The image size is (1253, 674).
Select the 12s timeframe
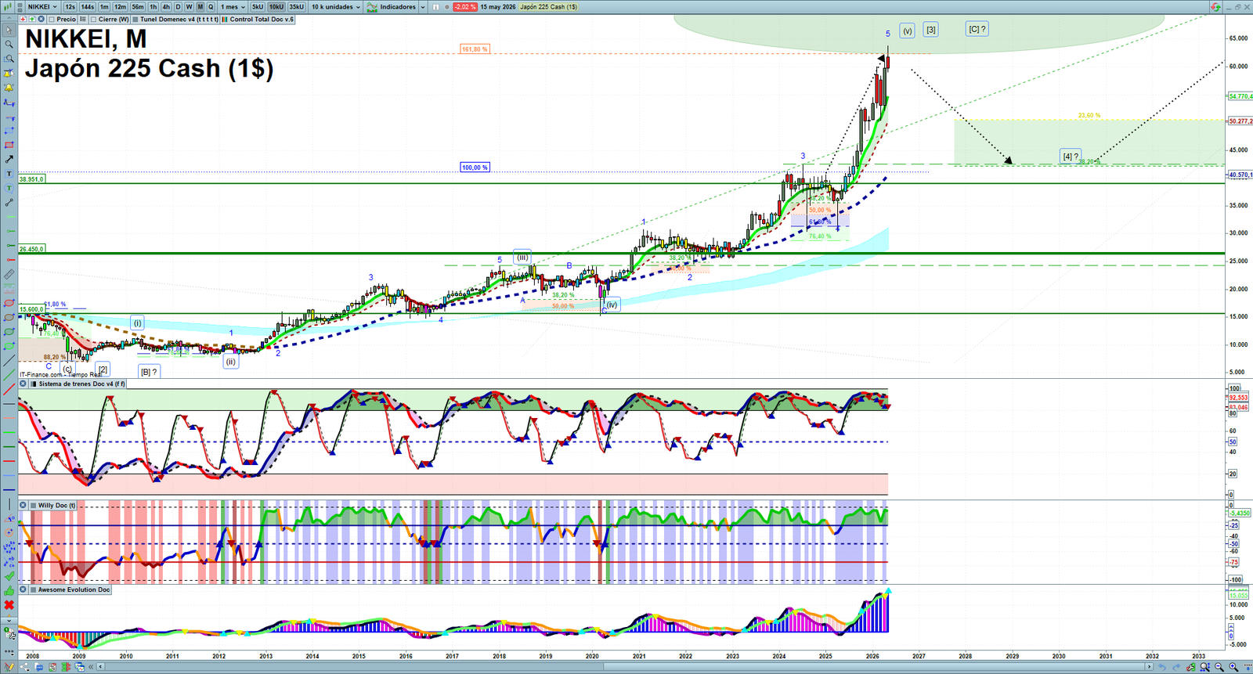pyautogui.click(x=70, y=7)
